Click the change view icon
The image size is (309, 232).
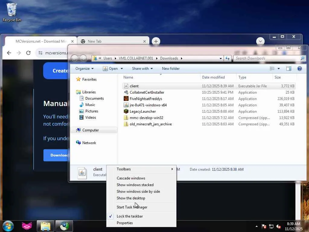click(272, 69)
